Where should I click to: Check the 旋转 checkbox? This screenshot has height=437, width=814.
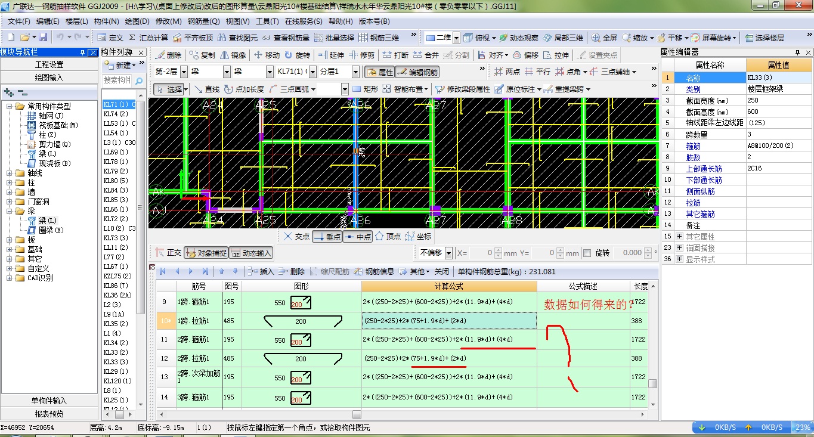tap(586, 253)
